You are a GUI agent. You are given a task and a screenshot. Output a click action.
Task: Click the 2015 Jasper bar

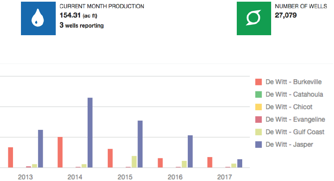coord(140,144)
